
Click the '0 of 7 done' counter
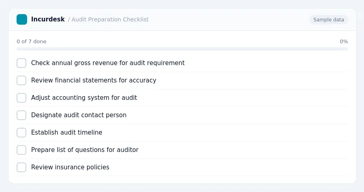[32, 42]
